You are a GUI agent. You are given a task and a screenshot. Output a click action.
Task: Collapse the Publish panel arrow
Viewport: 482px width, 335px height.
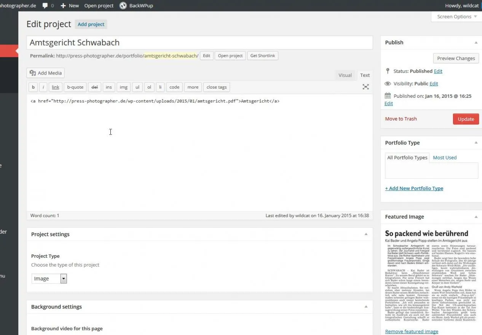click(476, 43)
